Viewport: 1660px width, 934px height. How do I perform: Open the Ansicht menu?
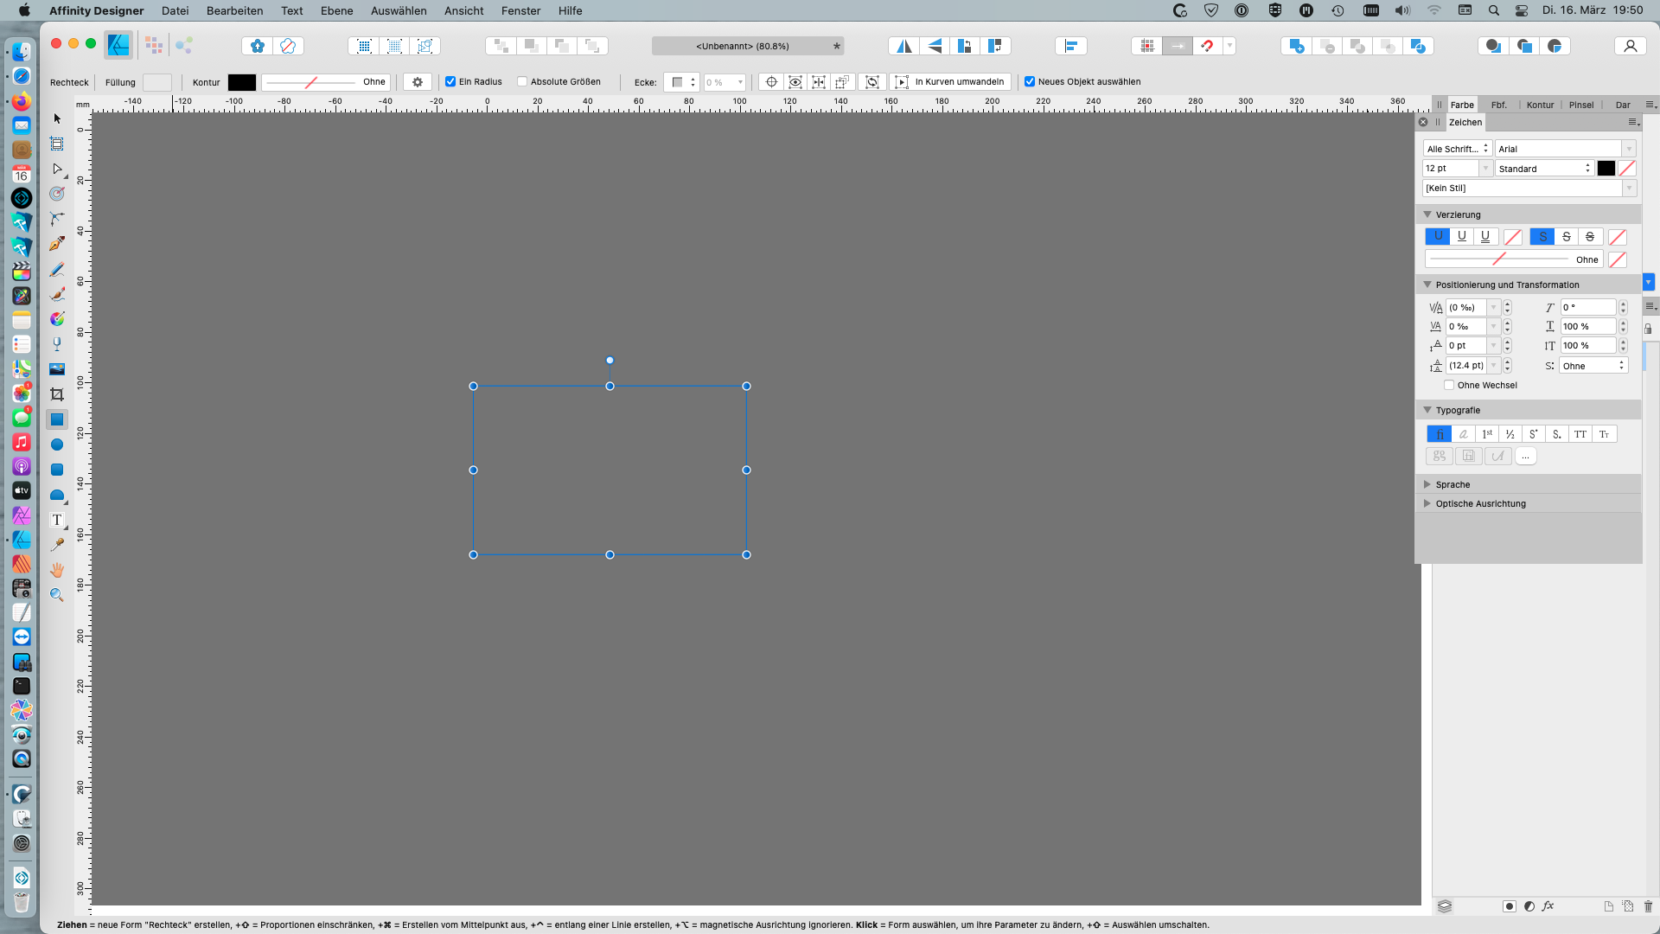pyautogui.click(x=464, y=10)
